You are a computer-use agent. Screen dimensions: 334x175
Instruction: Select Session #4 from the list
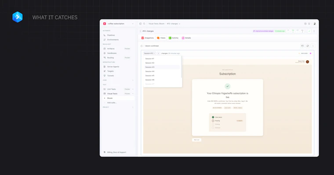tap(162, 71)
